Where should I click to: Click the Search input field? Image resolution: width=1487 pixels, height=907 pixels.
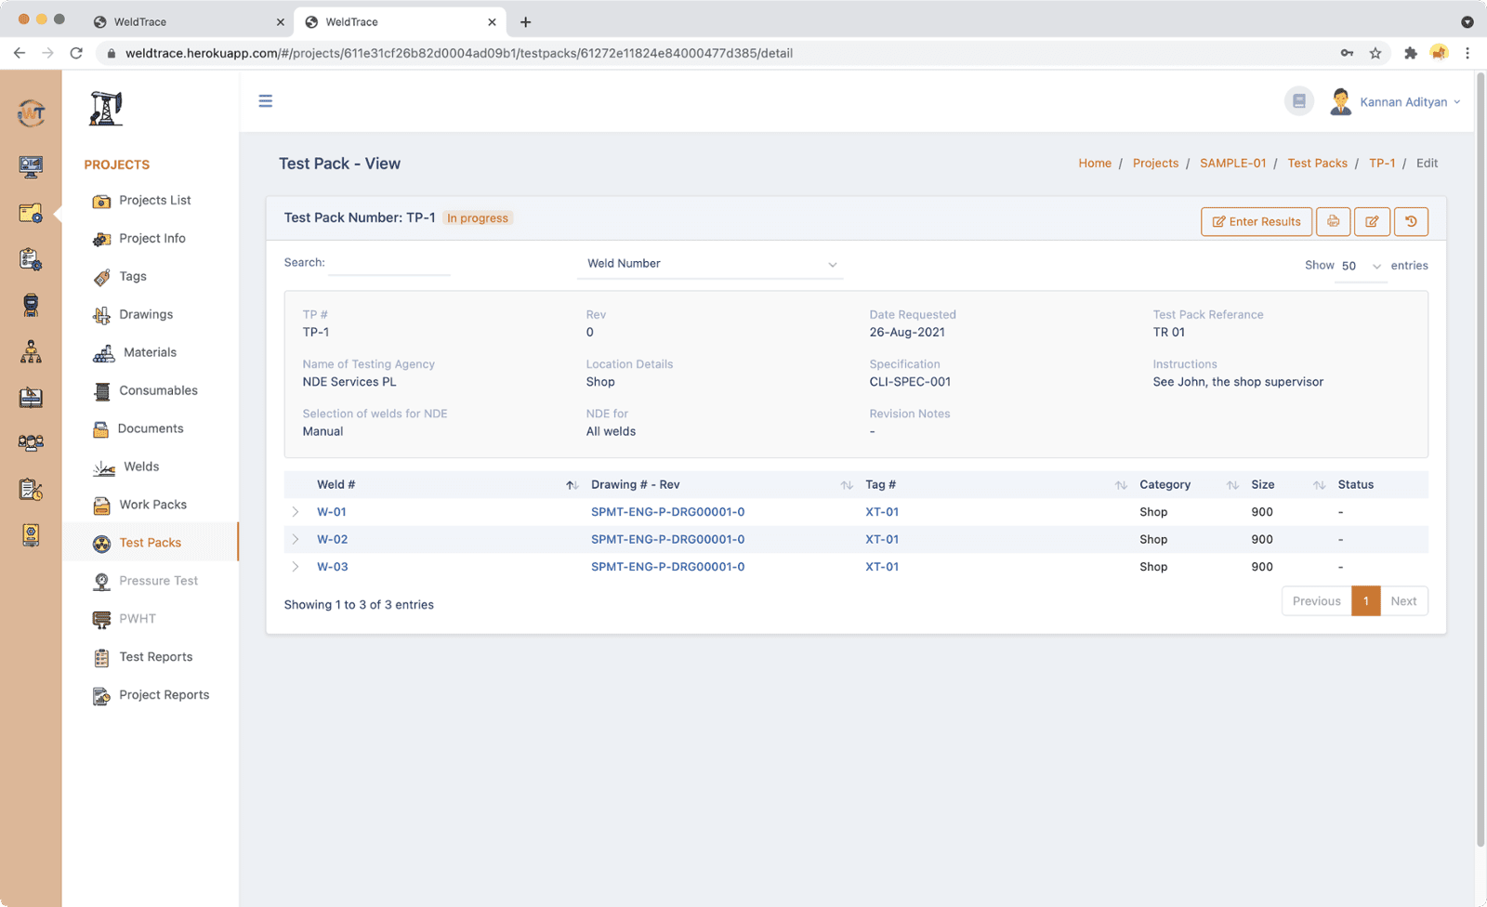click(x=389, y=264)
